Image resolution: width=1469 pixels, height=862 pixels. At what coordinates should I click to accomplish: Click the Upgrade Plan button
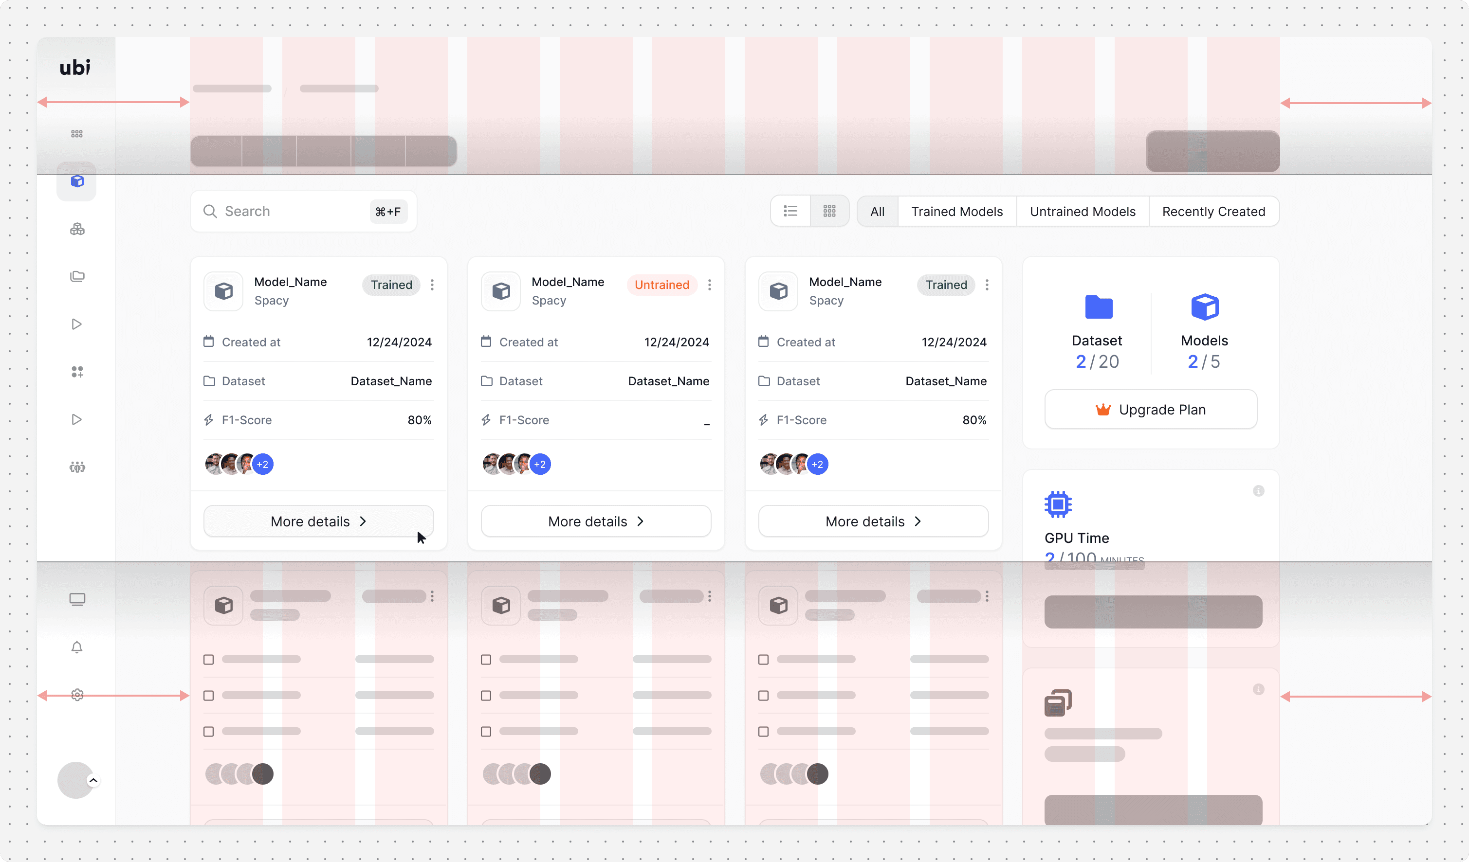click(x=1150, y=410)
